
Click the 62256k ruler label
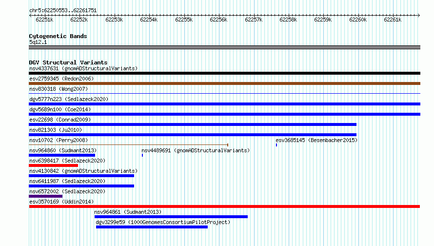point(218,20)
